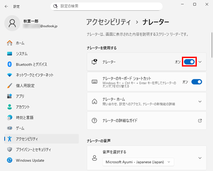Click the ナレーターの音声 section heading

coord(99,141)
